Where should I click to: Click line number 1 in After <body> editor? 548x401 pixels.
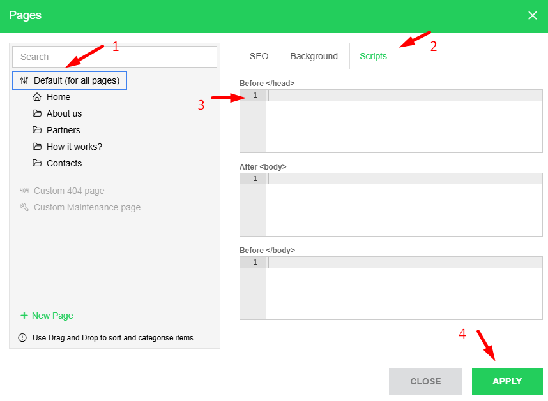coord(255,179)
